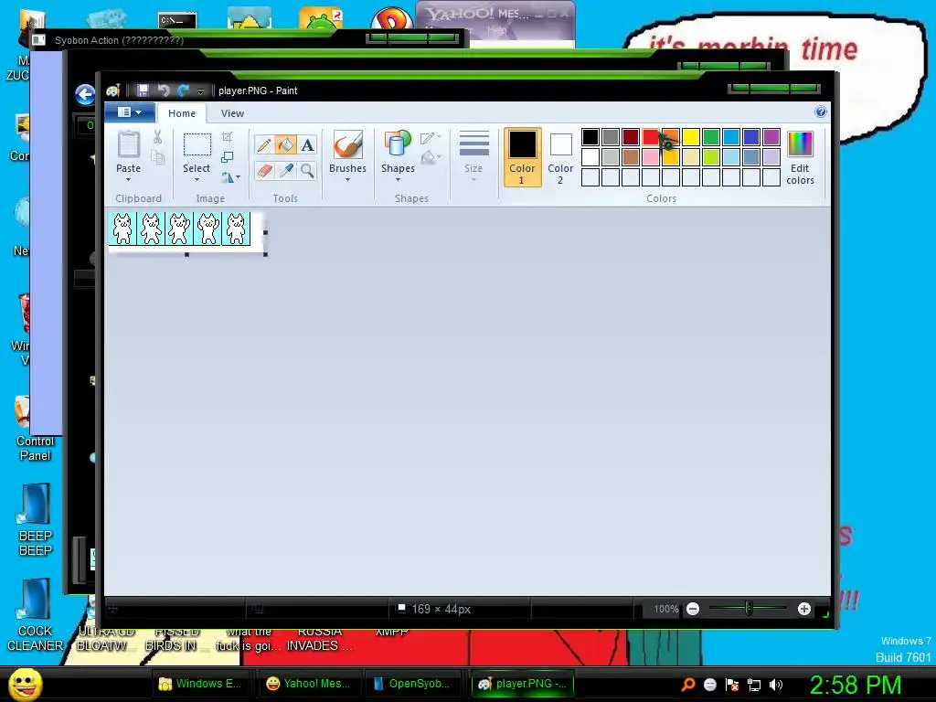Click the canvas bottom-right resize handle
The image size is (936, 702).
265,254
